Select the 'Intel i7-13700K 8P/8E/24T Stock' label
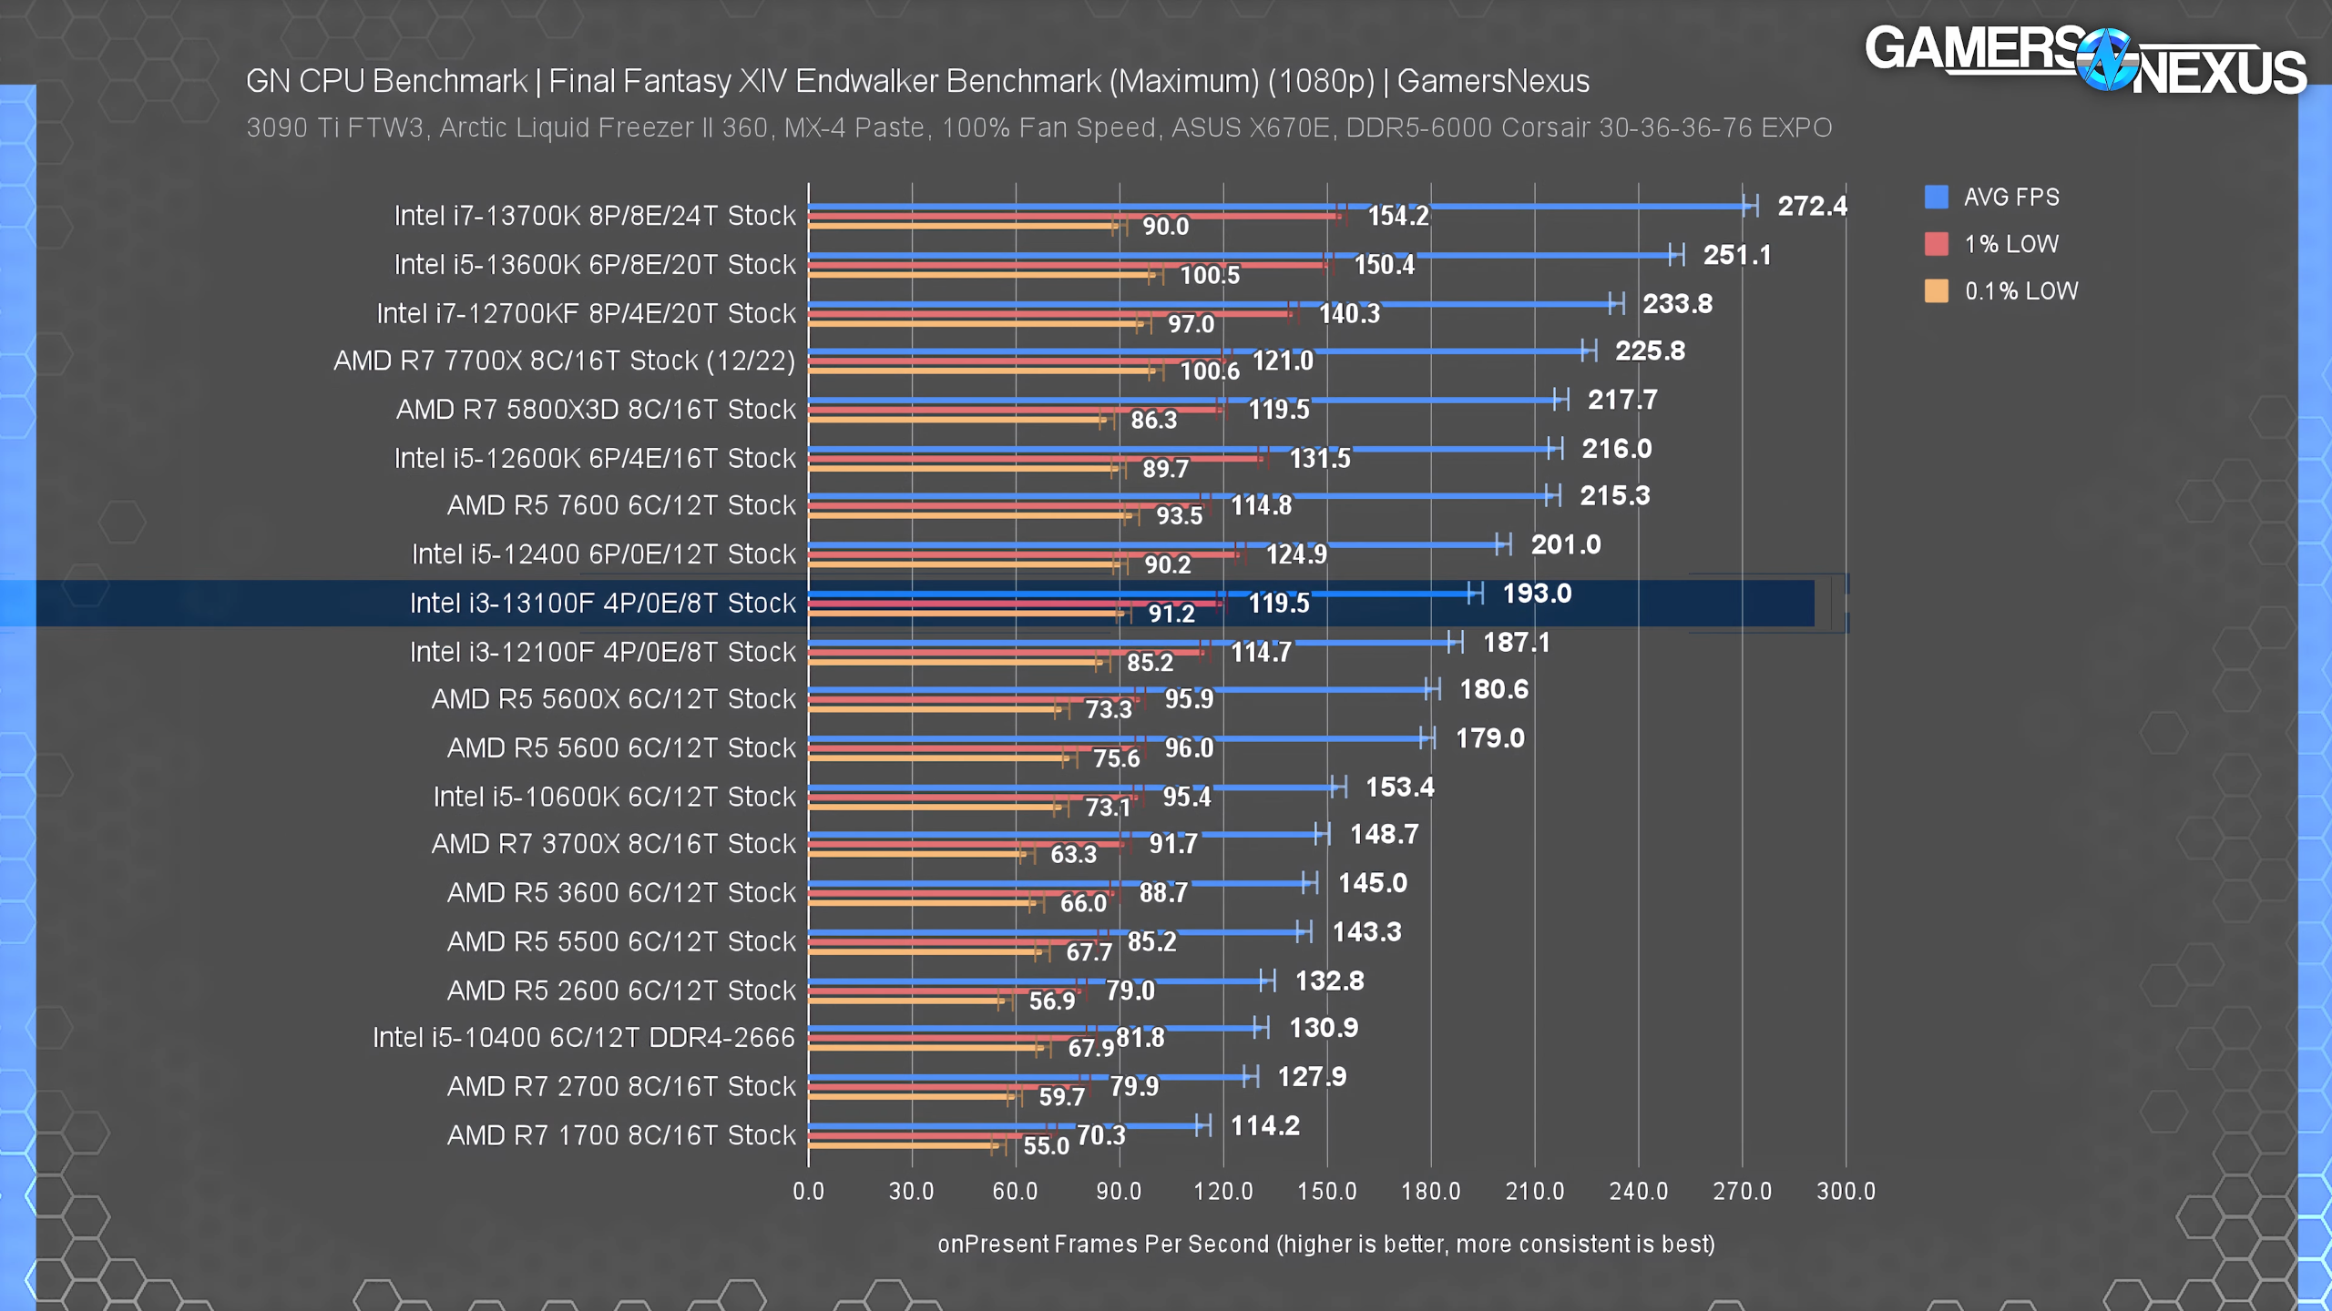Viewport: 2332px width, 1311px height. [x=595, y=216]
